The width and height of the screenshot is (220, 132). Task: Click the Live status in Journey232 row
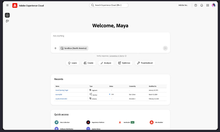111,94
